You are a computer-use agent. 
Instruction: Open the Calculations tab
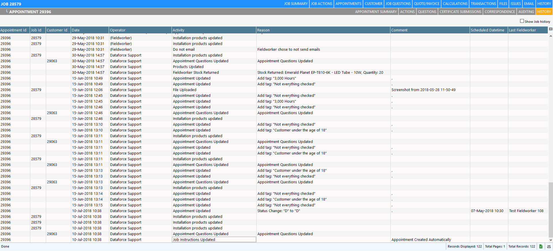tap(455, 4)
